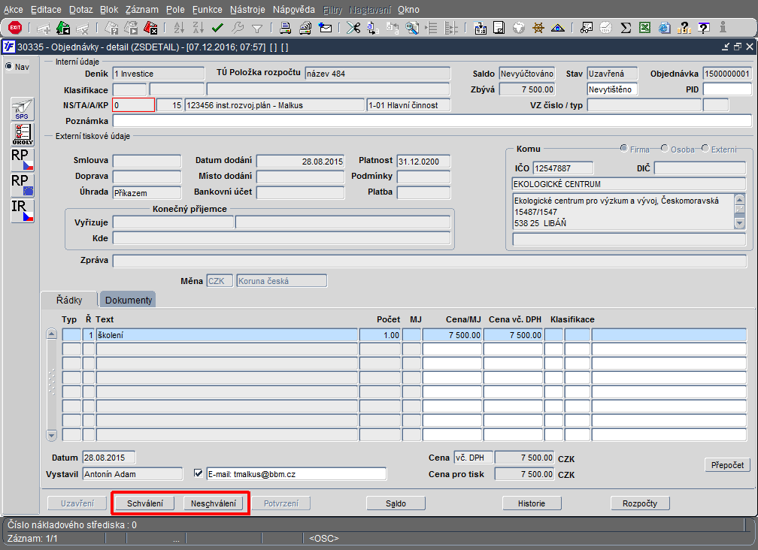This screenshot has width=758, height=550.
Task: Click the Schválení button
Action: point(144,503)
